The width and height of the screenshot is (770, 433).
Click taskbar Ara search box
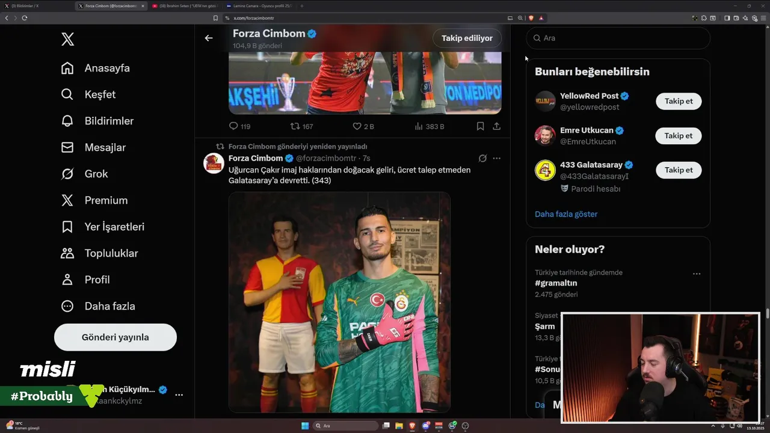[345, 426]
